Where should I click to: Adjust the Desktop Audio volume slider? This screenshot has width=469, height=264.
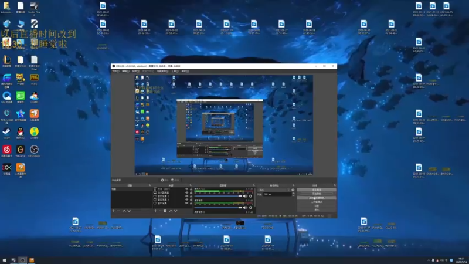click(x=218, y=208)
